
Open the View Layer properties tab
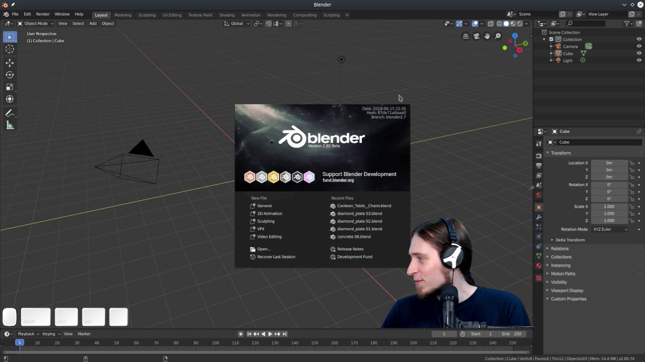(x=539, y=175)
